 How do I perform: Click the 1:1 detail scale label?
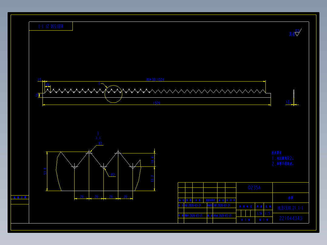coord(98,138)
